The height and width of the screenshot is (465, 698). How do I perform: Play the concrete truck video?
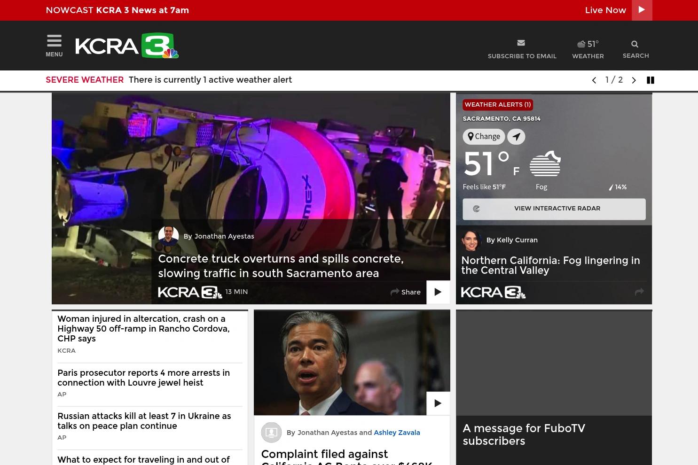point(438,292)
